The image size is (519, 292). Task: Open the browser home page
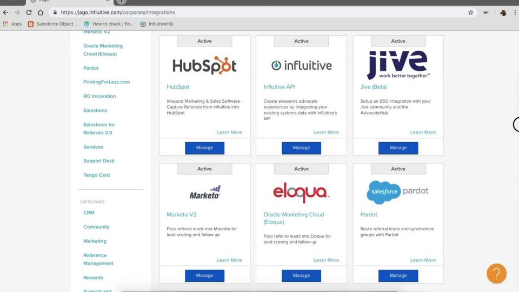[x=41, y=12]
